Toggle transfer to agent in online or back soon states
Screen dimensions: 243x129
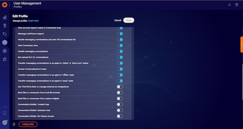[x=120, y=63]
